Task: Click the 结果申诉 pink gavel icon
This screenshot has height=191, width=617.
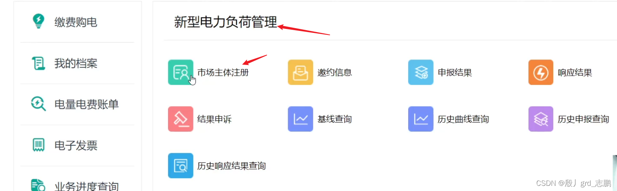Action: pyautogui.click(x=181, y=119)
